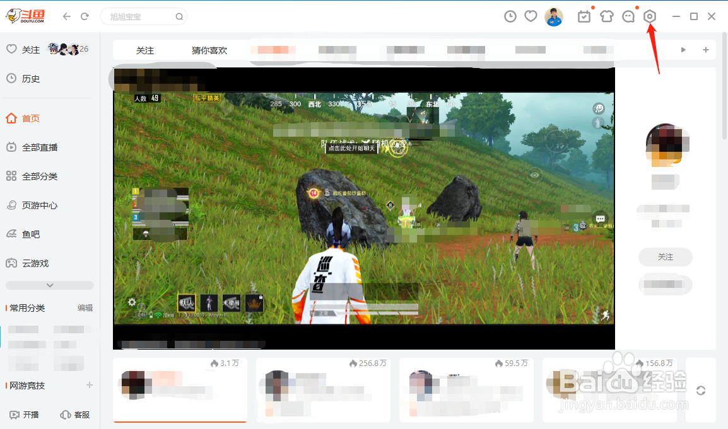The width and height of the screenshot is (728, 429).
Task: Add category with plus beside 网游竞技
Action: pyautogui.click(x=90, y=385)
